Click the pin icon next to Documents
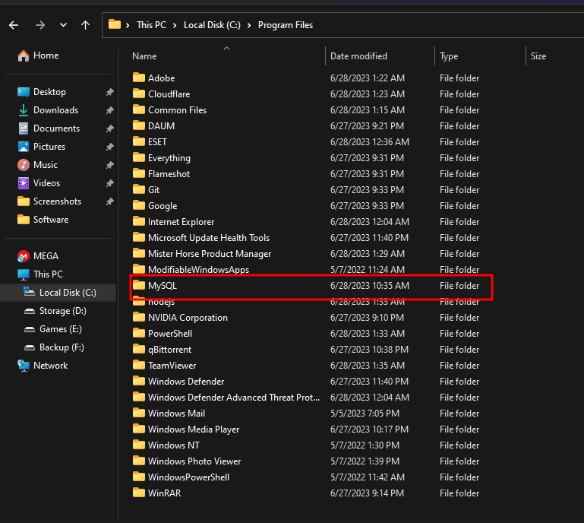 [109, 128]
